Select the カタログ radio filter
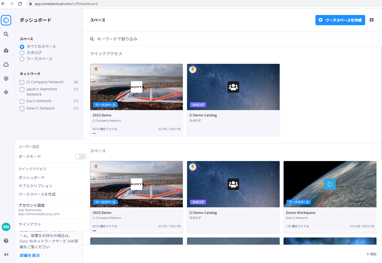Viewport: 382px width, 263px height. pos(22,53)
